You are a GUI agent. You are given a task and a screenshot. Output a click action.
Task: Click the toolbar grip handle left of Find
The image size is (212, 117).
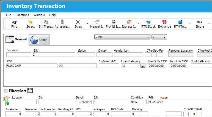coord(5,24)
